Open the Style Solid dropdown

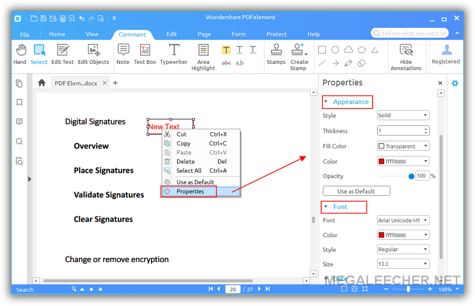pos(403,115)
